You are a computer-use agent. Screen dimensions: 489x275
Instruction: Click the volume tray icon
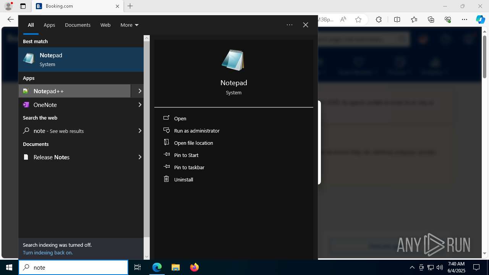coord(440,267)
